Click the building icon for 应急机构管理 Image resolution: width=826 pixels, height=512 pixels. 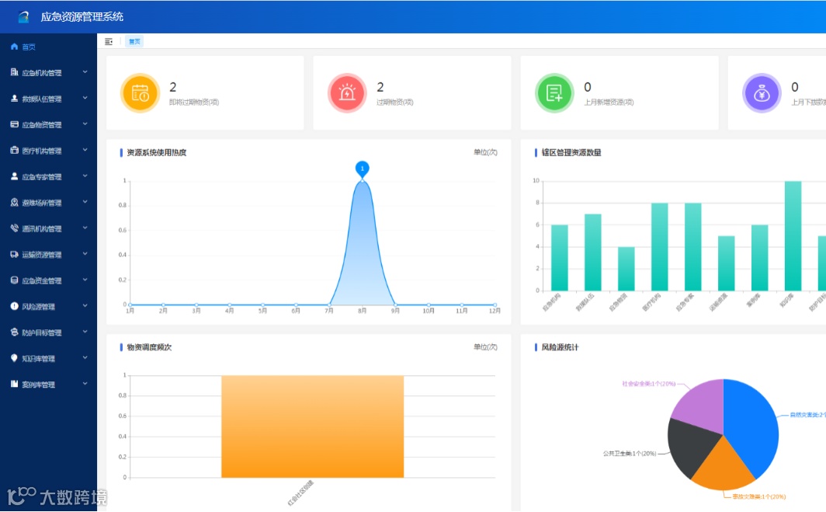(14, 72)
